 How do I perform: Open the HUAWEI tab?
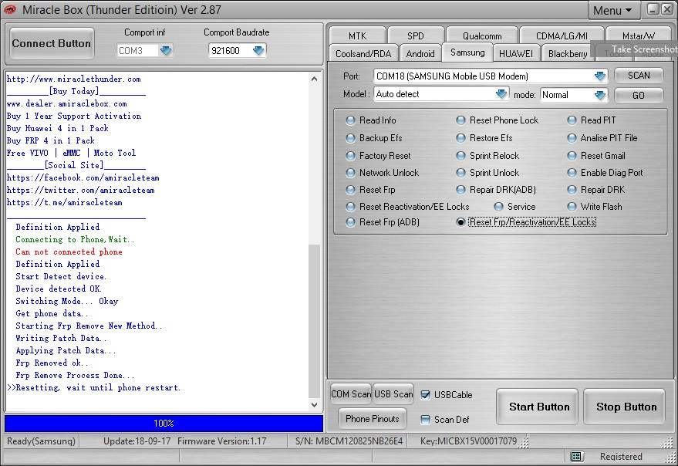point(516,54)
